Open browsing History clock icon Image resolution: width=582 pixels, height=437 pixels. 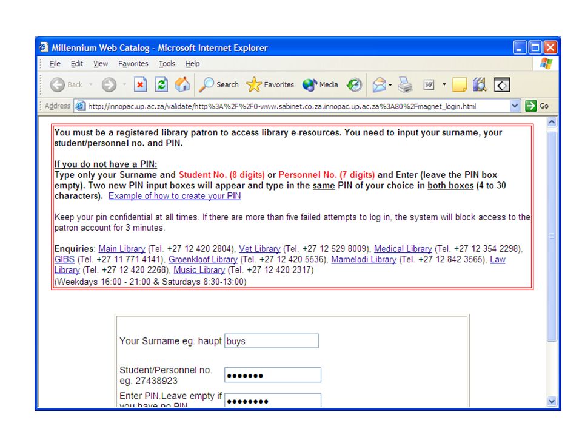click(355, 85)
